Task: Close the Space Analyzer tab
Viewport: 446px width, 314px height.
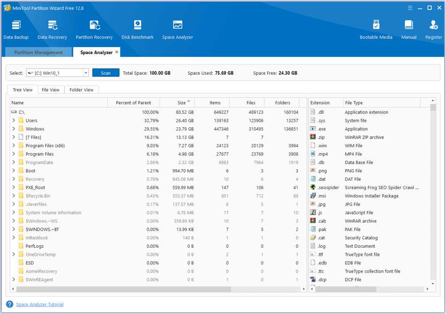Action: [x=117, y=52]
